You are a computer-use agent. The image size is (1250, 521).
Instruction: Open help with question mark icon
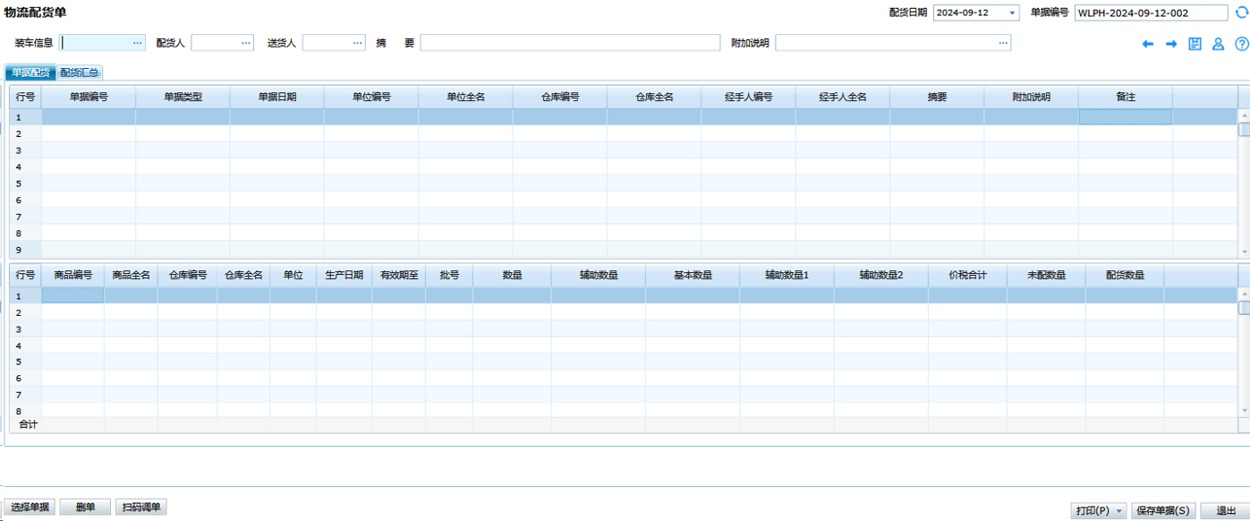1241,44
